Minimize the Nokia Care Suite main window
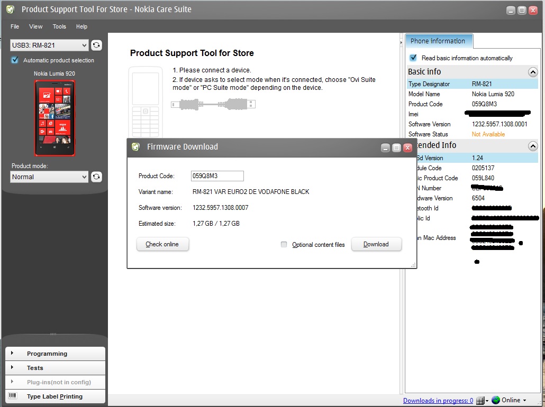Image resolution: width=545 pixels, height=407 pixels. coord(511,11)
